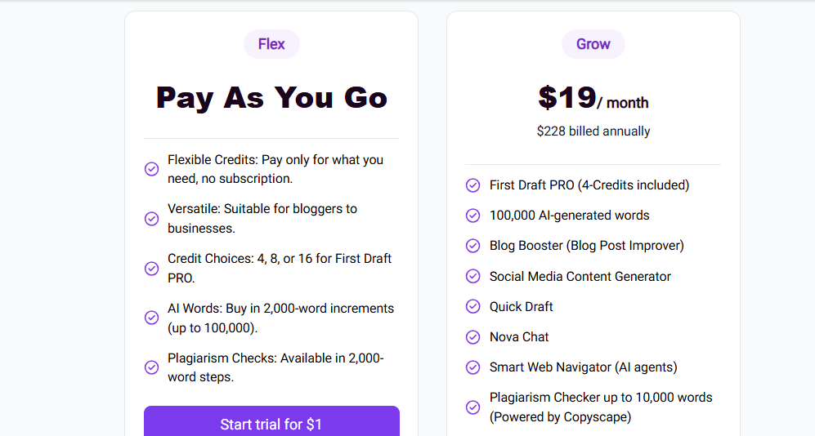Click checkmark icon next to Versatile feature
The height and width of the screenshot is (436, 815).
(151, 219)
